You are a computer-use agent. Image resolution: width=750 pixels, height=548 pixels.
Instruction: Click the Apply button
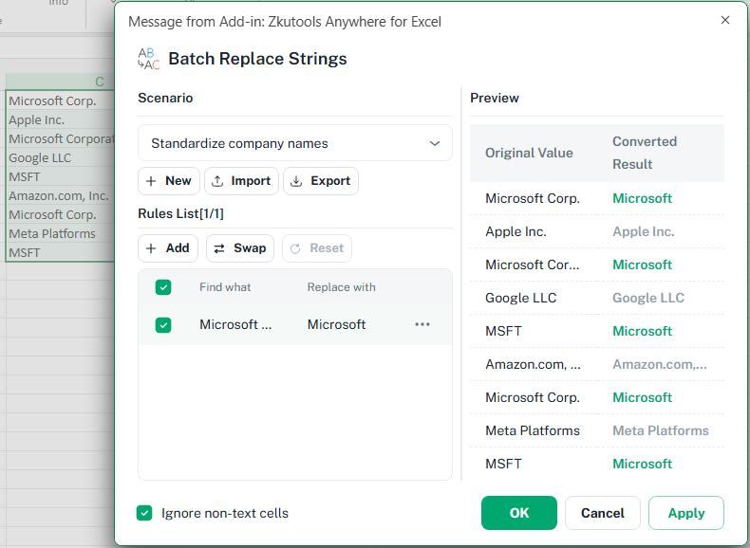point(686,513)
